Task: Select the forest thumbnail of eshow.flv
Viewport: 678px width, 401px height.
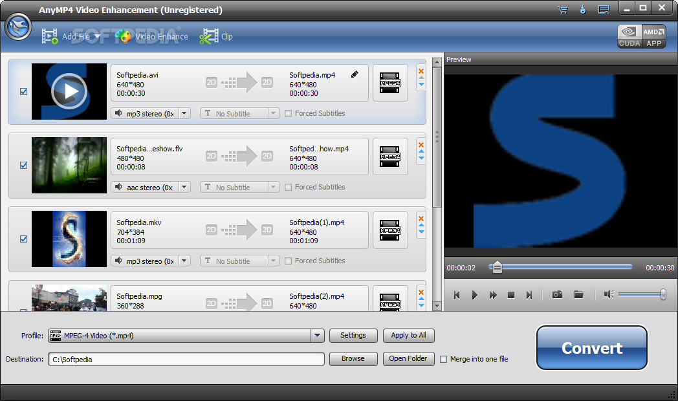Action: 69,165
